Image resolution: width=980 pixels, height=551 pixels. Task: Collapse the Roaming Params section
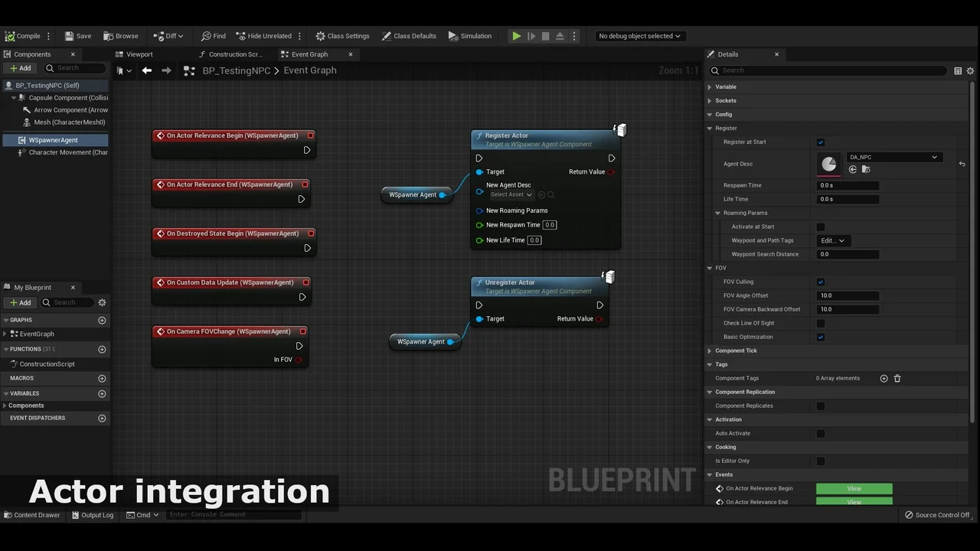tap(718, 213)
